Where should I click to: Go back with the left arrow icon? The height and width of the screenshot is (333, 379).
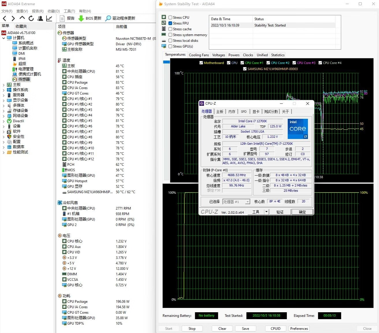pyautogui.click(x=5, y=18)
